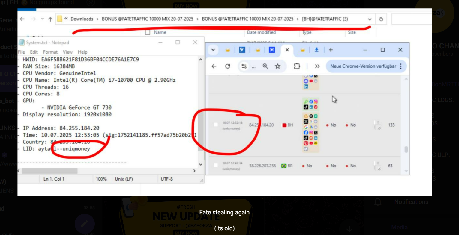
Task: Open address bar history dropdown
Action: (x=370, y=19)
